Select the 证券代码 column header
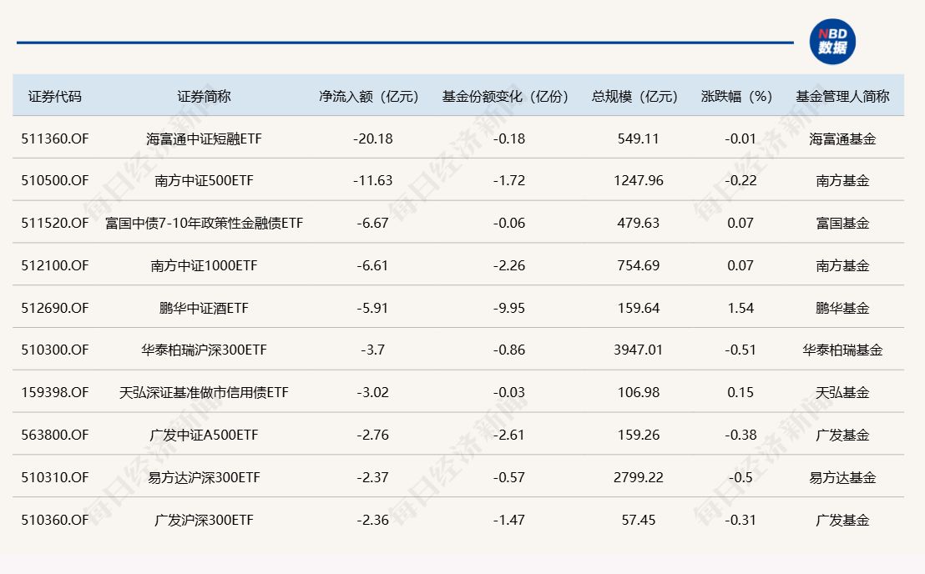925x574 pixels. tap(55, 96)
